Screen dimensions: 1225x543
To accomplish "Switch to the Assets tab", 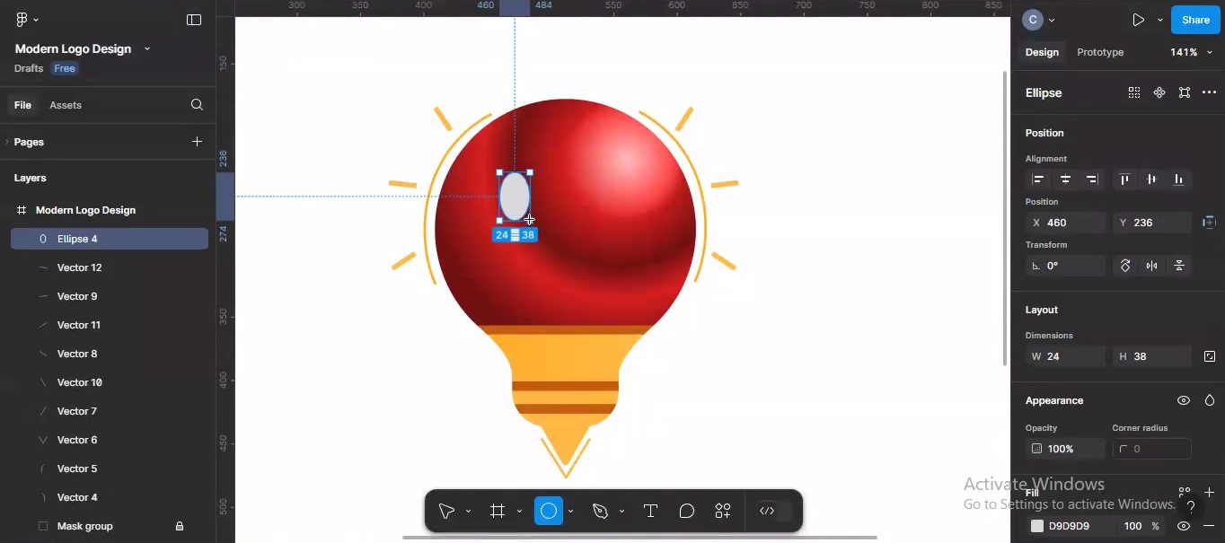I will [x=66, y=105].
